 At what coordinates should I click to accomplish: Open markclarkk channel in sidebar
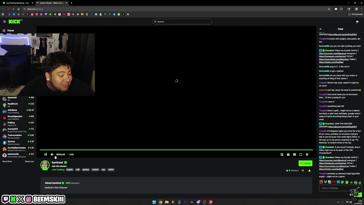click(x=18, y=155)
